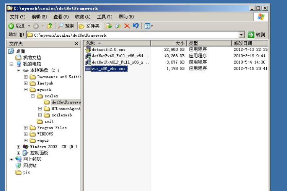Screen dimensions: 287x191
Task: Click the Program Files folder icon
Action: tap(33, 128)
